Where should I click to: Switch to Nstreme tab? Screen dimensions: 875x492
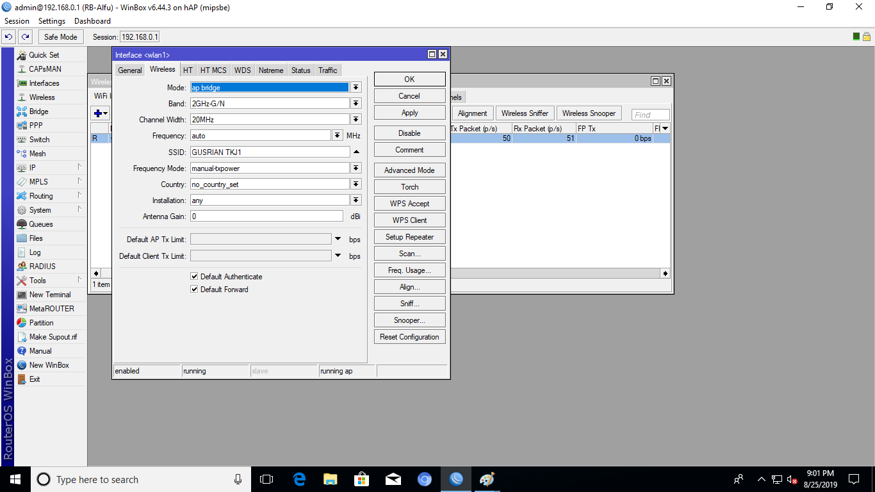[271, 70]
